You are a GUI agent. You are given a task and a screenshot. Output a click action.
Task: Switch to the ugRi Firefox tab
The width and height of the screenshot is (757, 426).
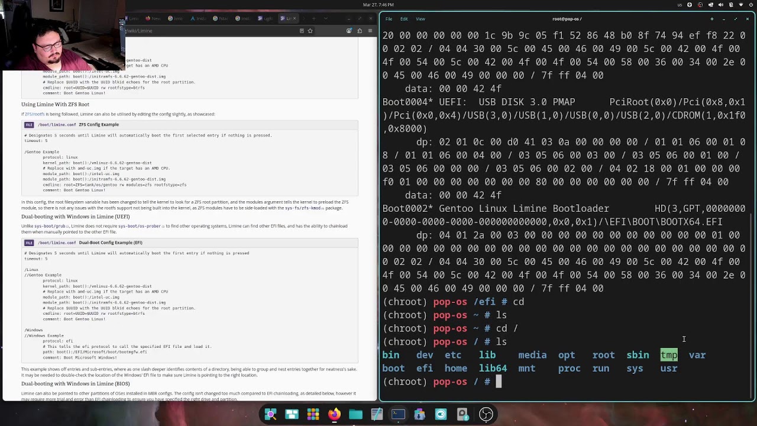pos(266,18)
